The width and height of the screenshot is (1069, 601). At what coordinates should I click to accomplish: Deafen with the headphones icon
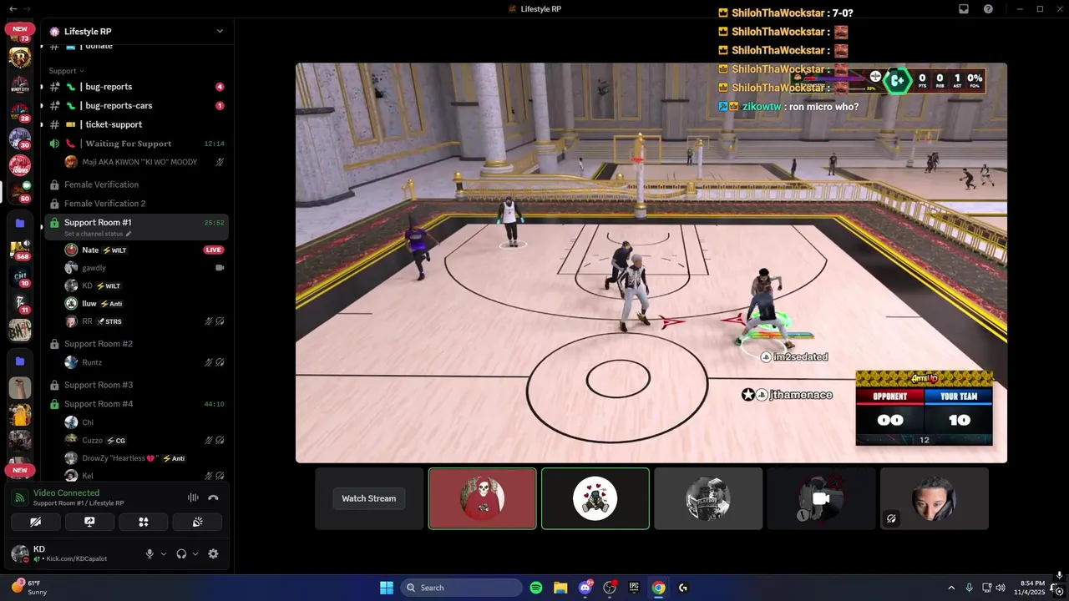coord(181,553)
